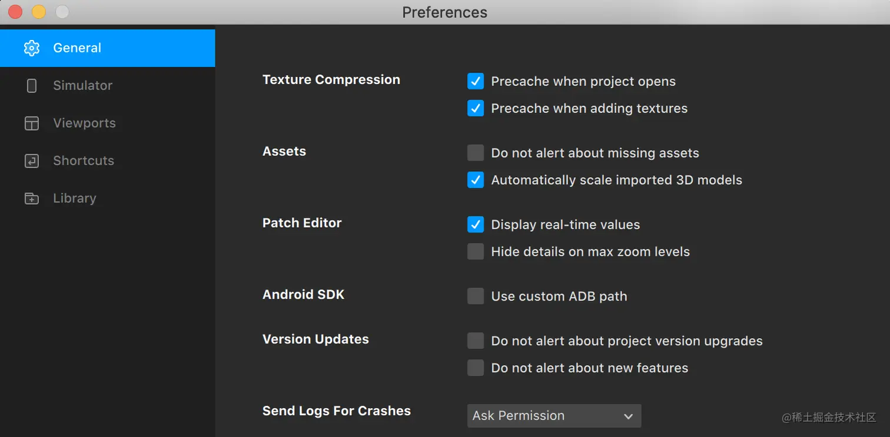The image size is (890, 437).
Task: Enable Hide details on max zoom levels
Action: (x=476, y=252)
